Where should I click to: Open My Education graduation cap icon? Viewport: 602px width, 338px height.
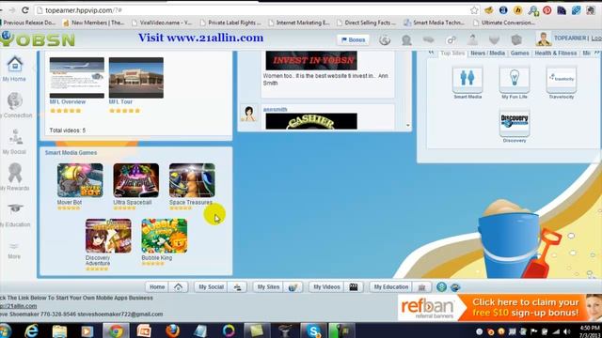[15, 208]
